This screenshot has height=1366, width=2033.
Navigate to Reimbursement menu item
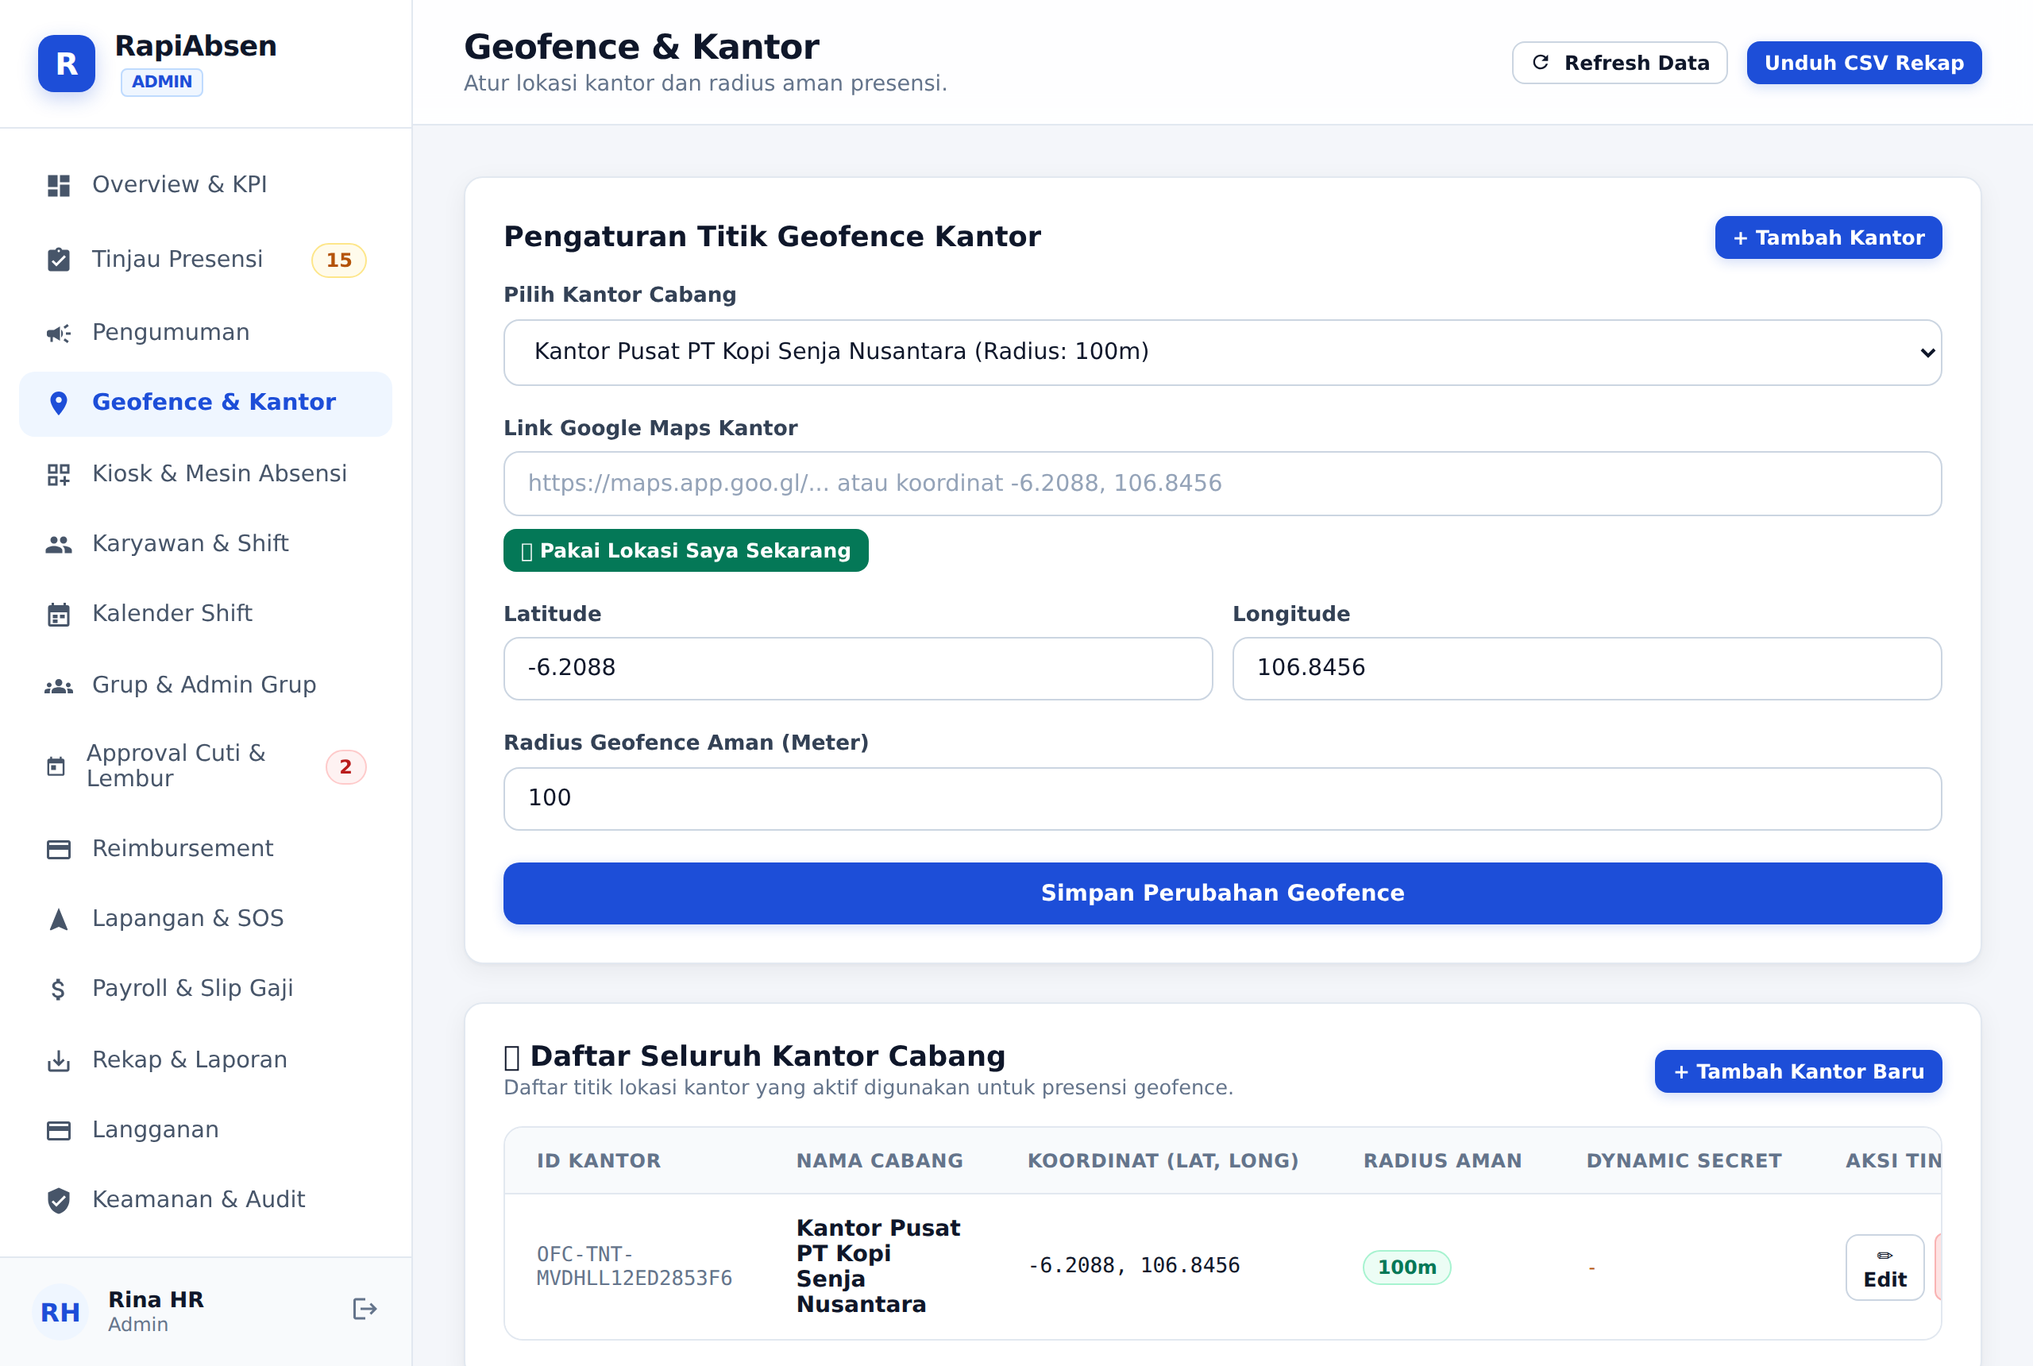[206, 850]
